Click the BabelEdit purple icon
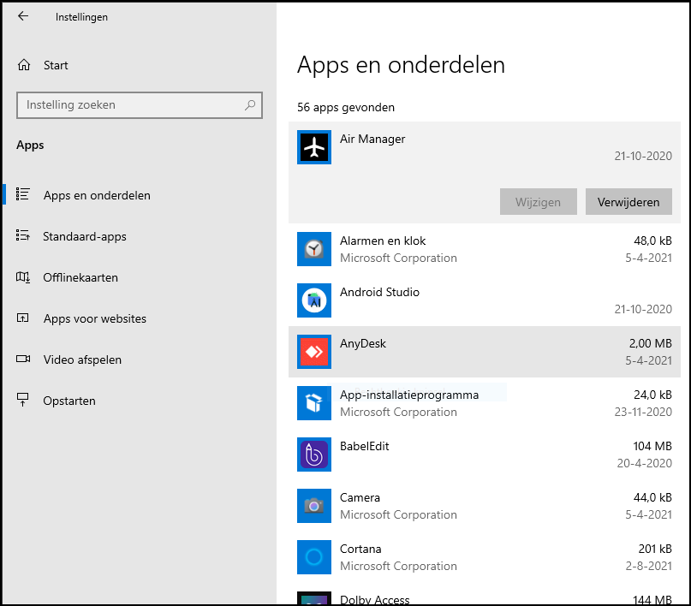 (313, 454)
